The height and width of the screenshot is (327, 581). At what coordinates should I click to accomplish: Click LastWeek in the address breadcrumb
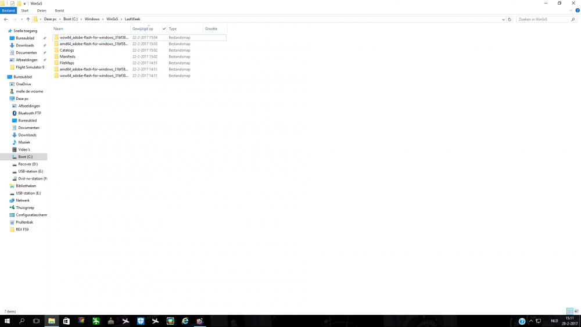[132, 19]
